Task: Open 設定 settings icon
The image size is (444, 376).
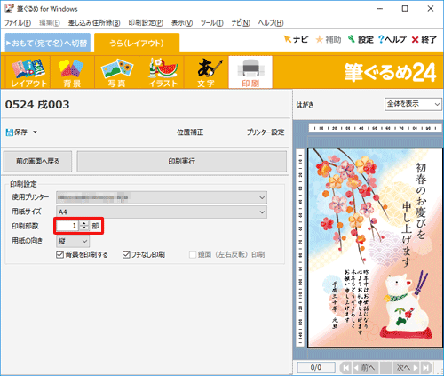Action: click(352, 39)
